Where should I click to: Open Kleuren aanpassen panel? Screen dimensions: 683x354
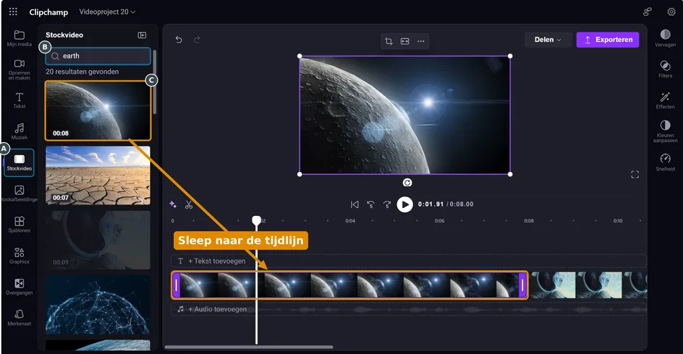coord(665,131)
